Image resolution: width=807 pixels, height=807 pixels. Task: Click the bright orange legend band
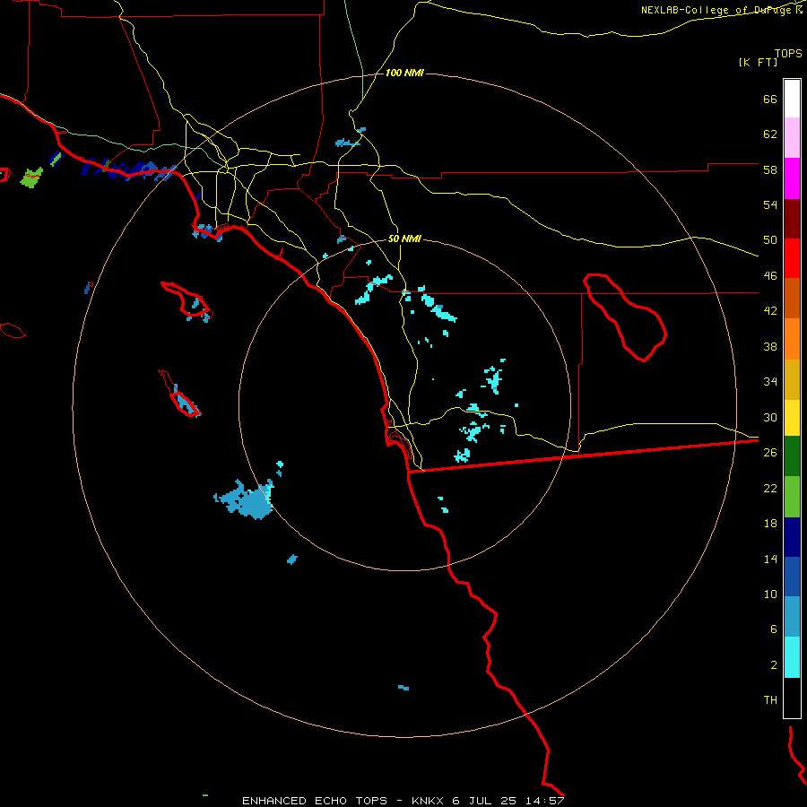tap(792, 339)
